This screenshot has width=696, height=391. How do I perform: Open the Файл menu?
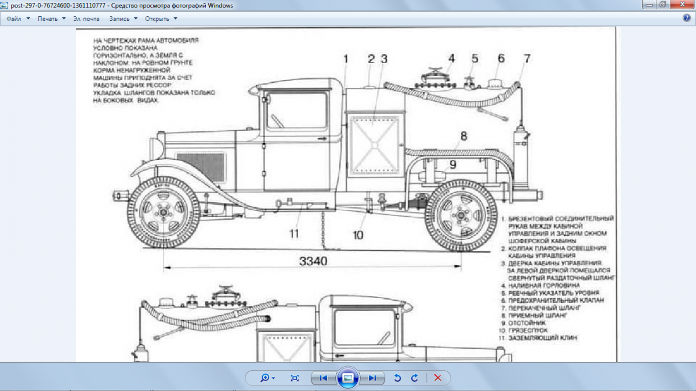(x=17, y=19)
